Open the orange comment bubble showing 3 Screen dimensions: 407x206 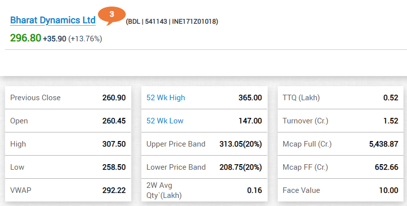(x=112, y=16)
